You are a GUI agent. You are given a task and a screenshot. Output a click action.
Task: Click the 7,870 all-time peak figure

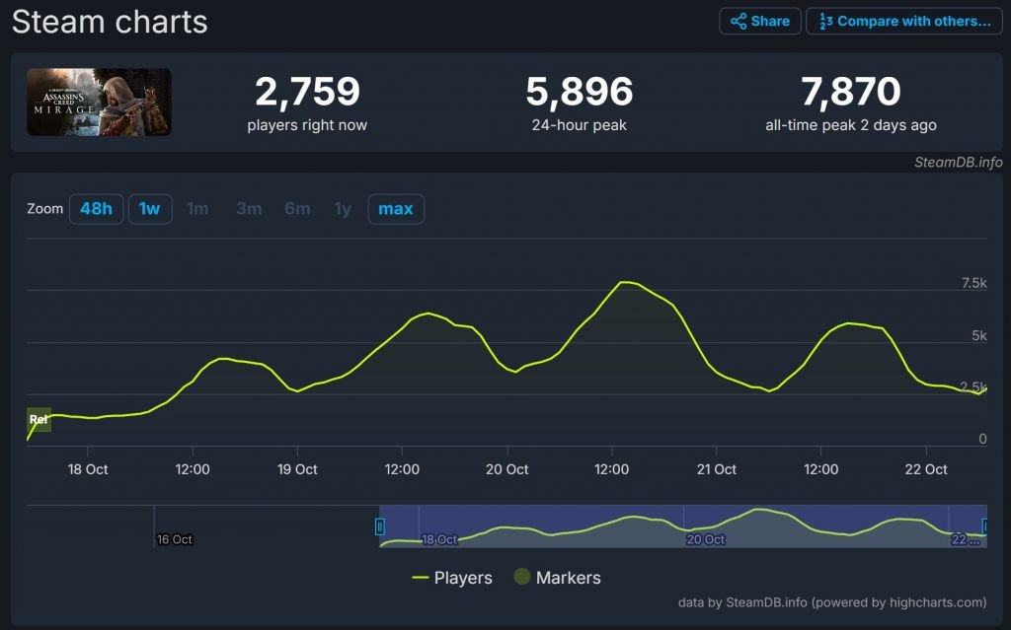click(x=850, y=92)
